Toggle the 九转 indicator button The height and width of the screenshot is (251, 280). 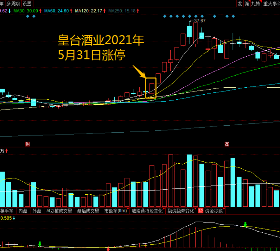point(255,3)
